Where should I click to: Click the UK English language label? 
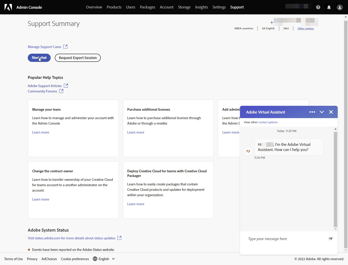coord(268,29)
